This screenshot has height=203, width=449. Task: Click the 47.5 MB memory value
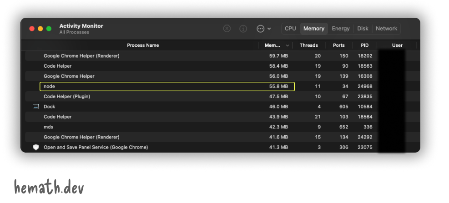[278, 96]
